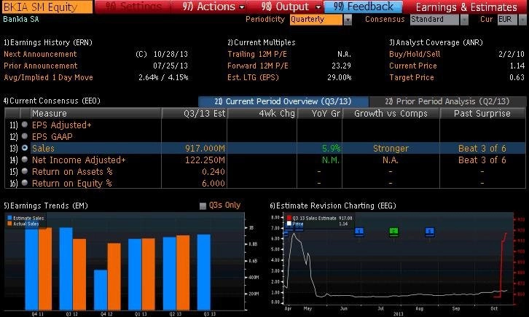
Task: Select the EPS GAAP radio button
Action: click(x=25, y=136)
